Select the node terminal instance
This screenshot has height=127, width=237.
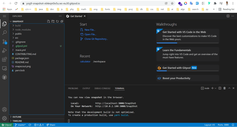[x=205, y=88]
